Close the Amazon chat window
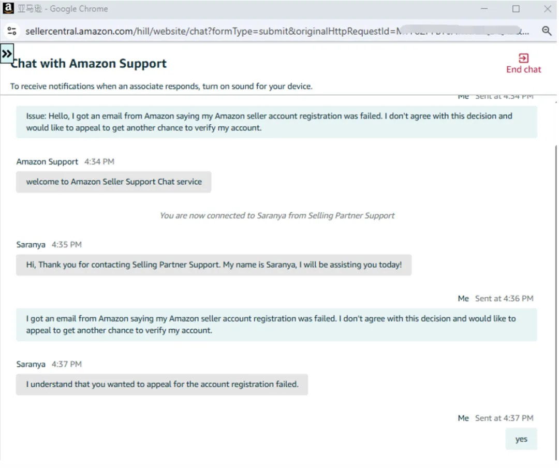 (548, 9)
